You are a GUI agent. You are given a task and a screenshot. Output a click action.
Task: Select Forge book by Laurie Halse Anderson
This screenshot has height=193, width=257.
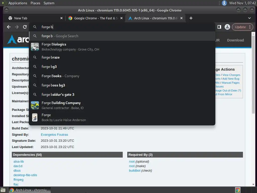122,117
